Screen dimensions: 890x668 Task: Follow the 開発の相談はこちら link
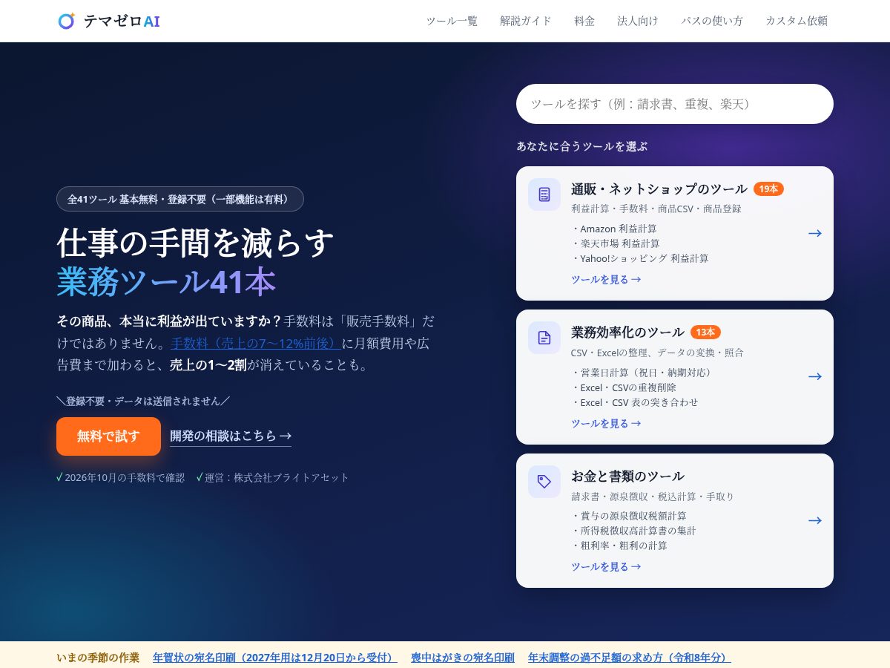[x=231, y=436]
